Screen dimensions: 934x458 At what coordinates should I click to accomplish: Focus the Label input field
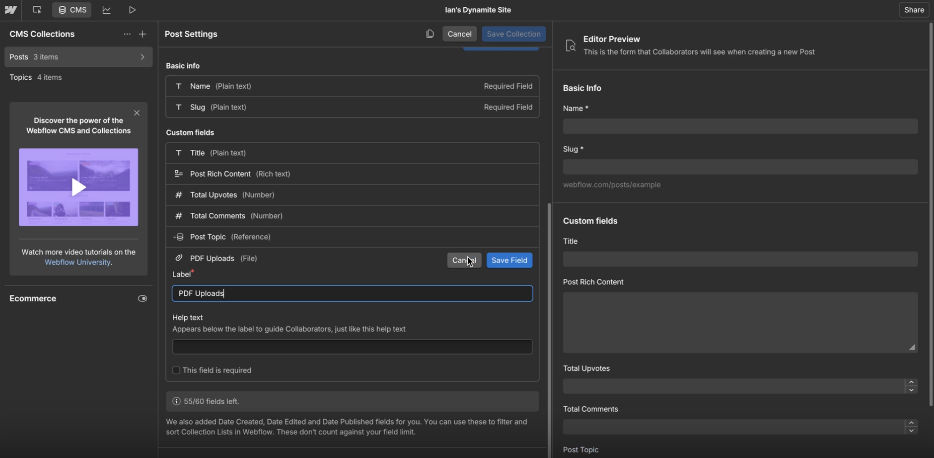click(352, 293)
